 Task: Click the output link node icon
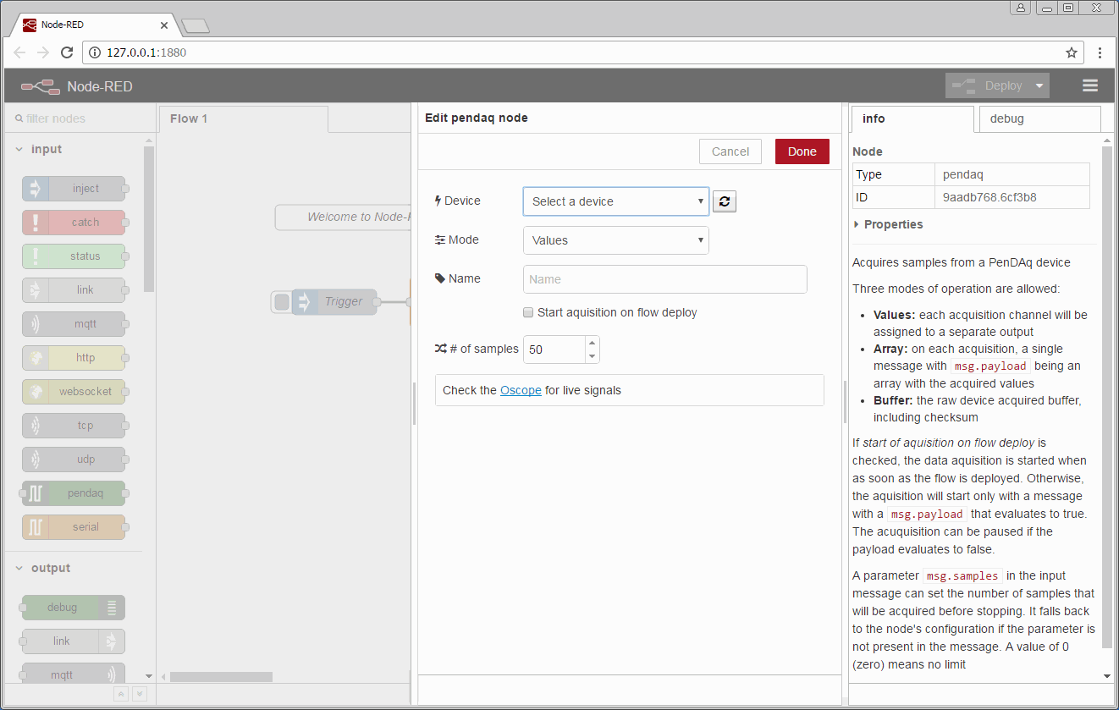(x=112, y=641)
